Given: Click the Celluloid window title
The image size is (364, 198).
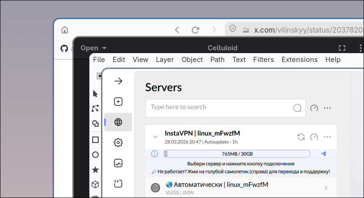Looking at the screenshot, I should tap(222, 48).
